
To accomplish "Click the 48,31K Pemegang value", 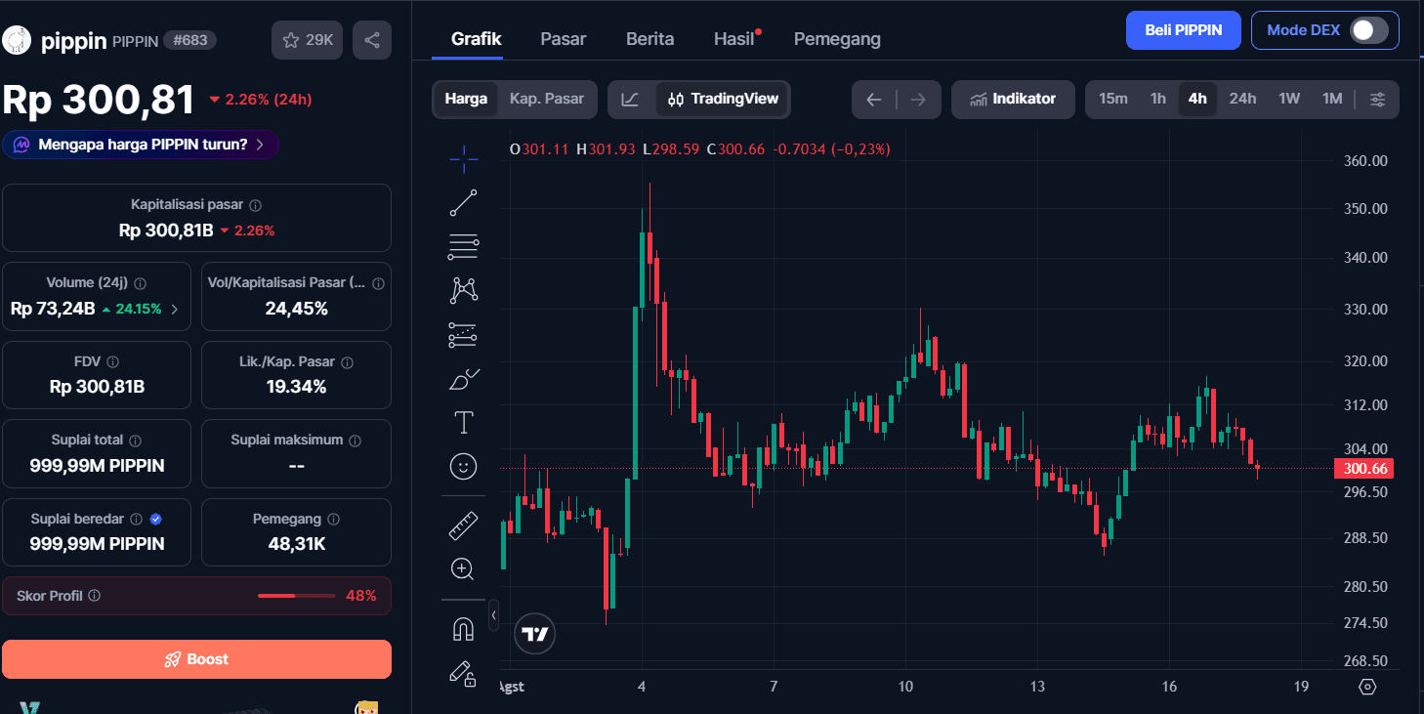I will [x=297, y=544].
